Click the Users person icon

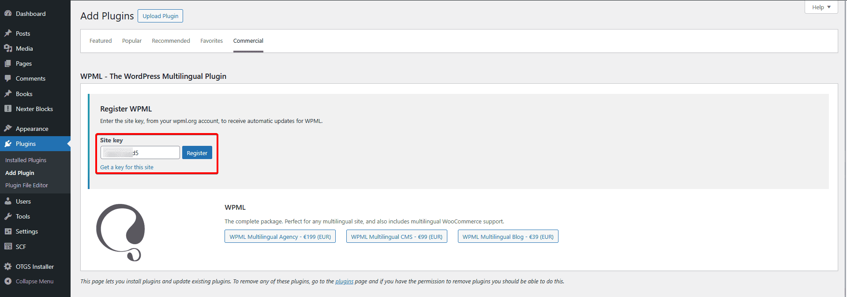point(8,201)
